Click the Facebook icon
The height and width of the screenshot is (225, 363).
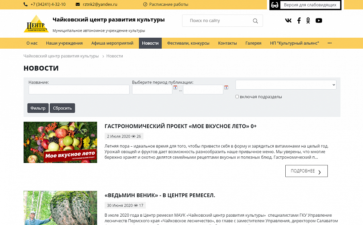click(x=299, y=20)
